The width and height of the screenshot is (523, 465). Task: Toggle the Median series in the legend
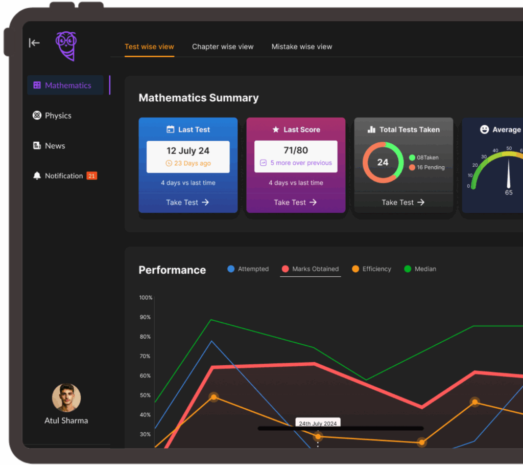[x=420, y=269]
